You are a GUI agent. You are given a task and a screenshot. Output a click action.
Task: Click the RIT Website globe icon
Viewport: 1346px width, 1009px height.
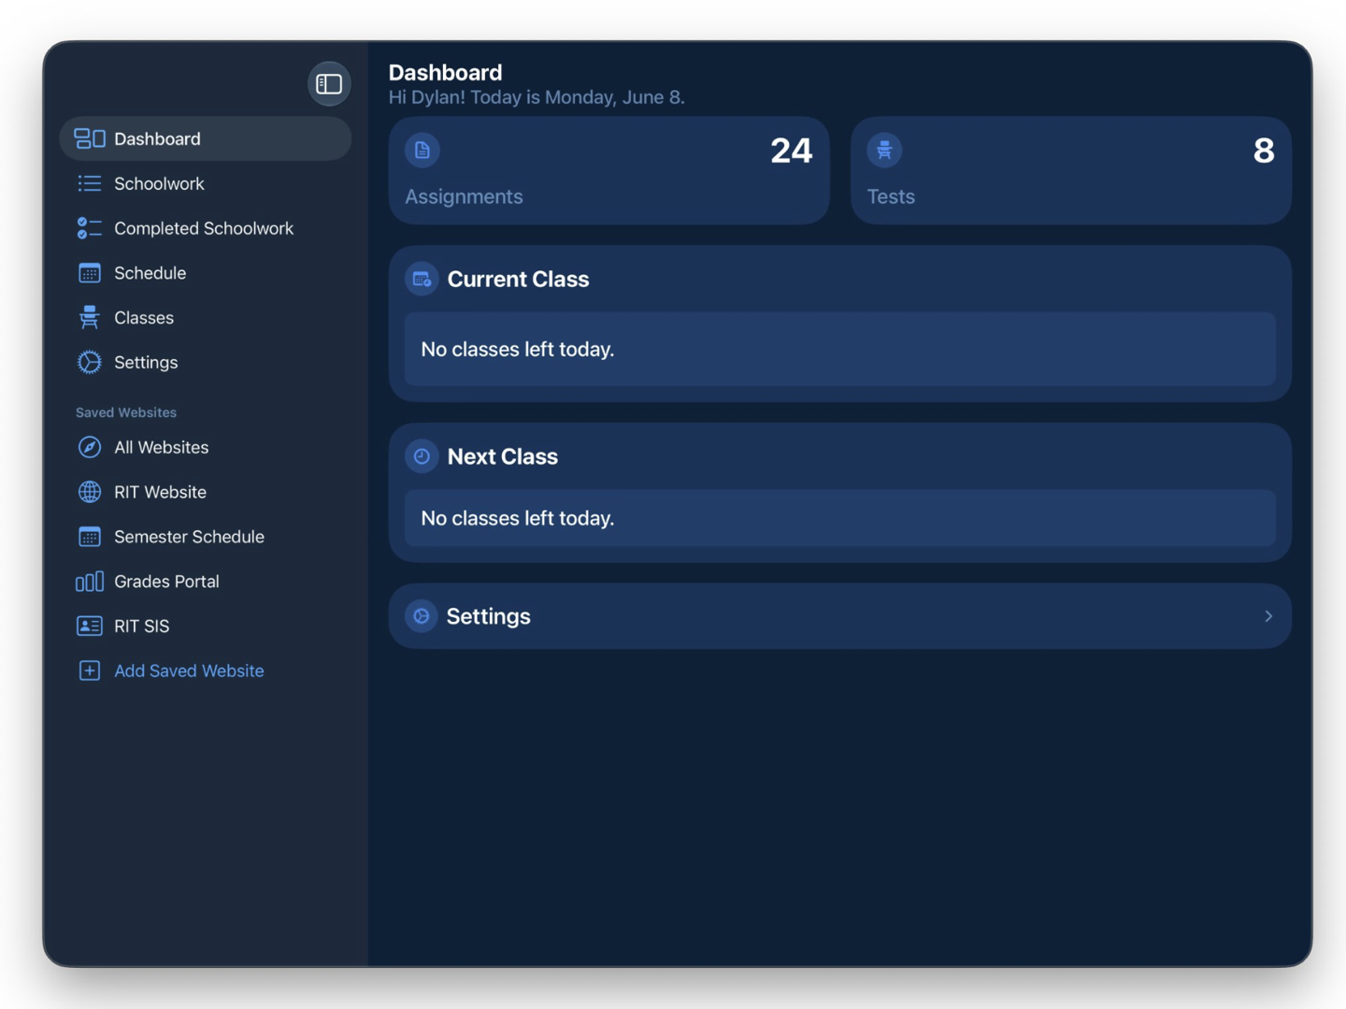(x=90, y=492)
